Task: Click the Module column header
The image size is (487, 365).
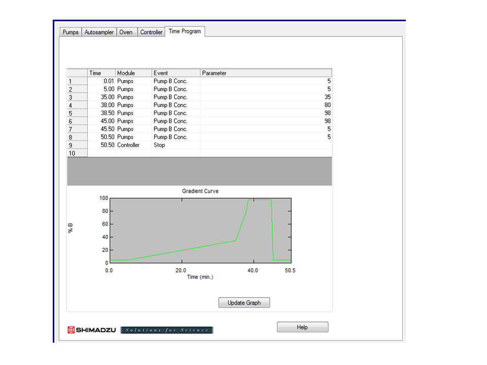Action: click(x=133, y=73)
